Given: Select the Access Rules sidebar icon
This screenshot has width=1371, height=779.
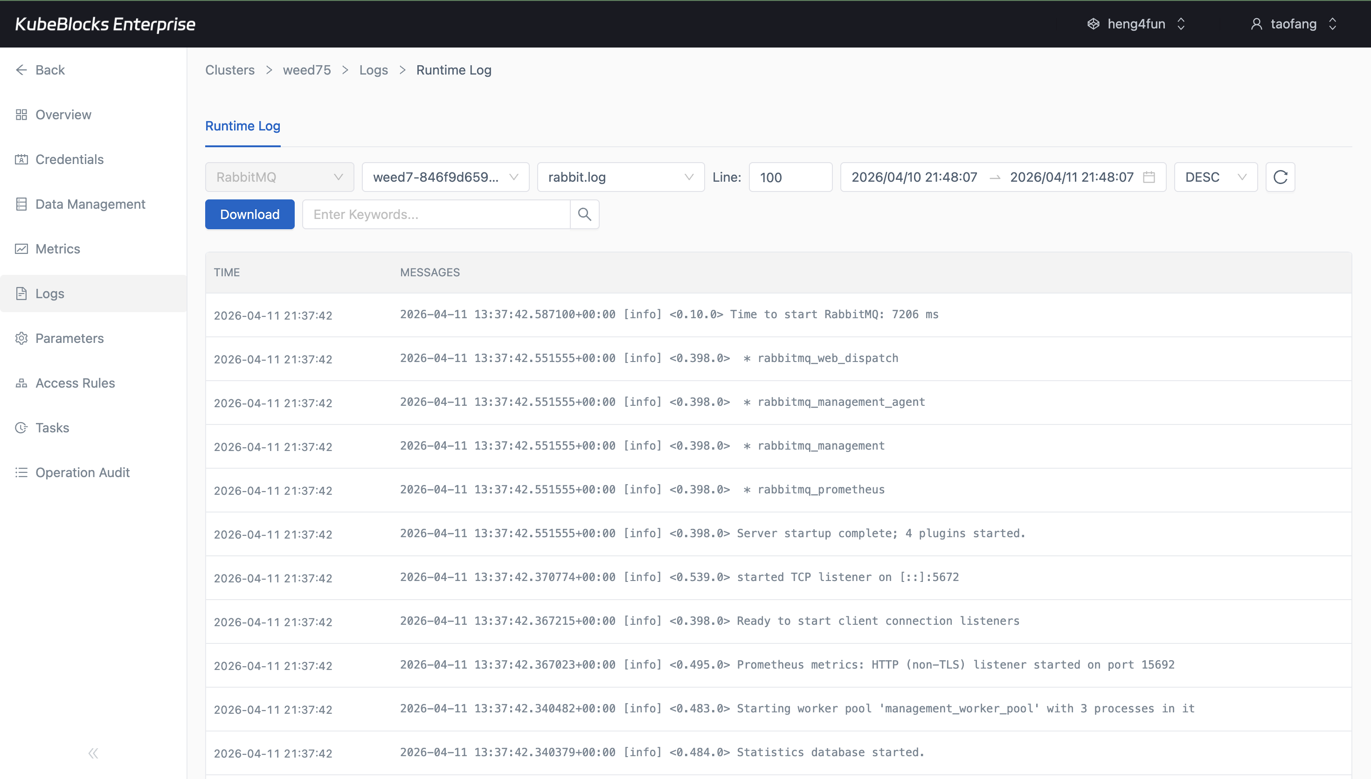Looking at the screenshot, I should tap(21, 383).
